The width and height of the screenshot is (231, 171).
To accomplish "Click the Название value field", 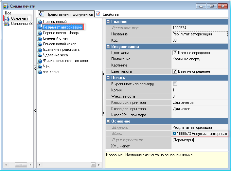I will tap(199, 34).
